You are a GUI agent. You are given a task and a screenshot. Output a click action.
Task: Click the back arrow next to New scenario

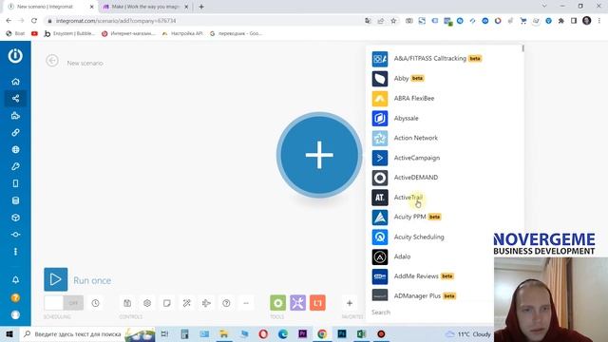click(52, 61)
